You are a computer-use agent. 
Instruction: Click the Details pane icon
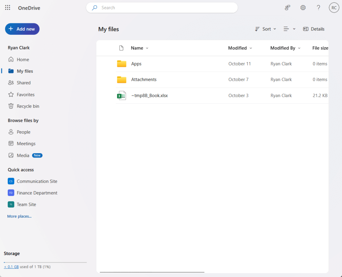(x=306, y=29)
